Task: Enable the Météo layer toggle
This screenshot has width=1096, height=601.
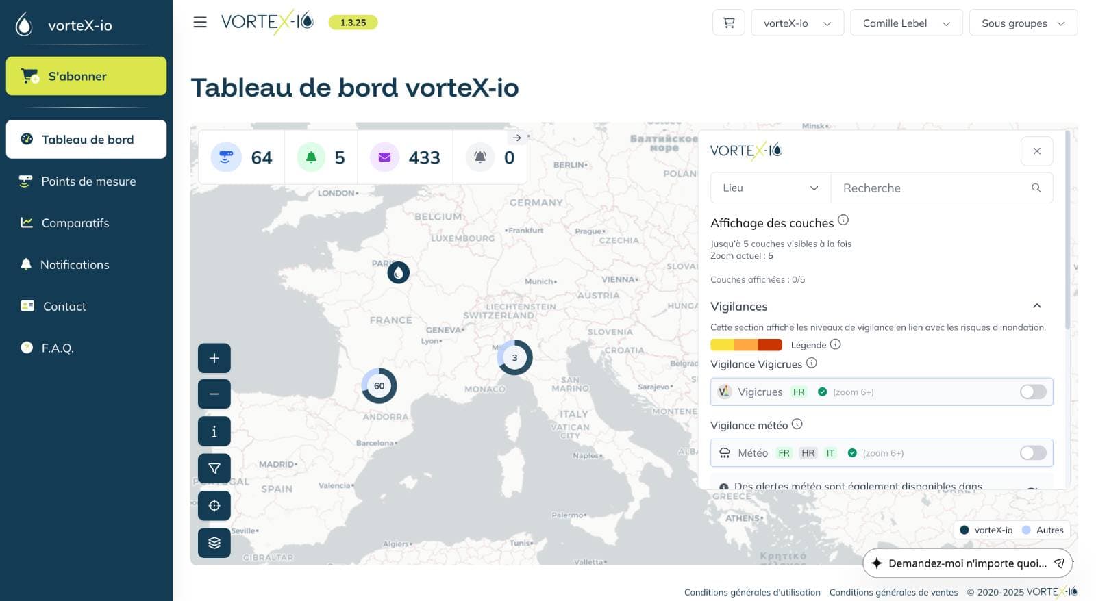Action: tap(1033, 452)
